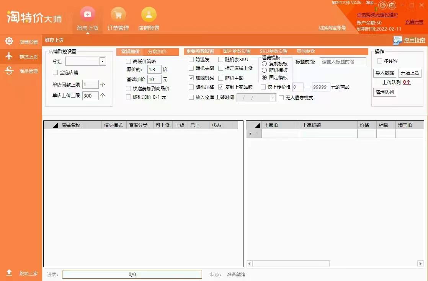The width and height of the screenshot is (428, 281).
Task: Enable the 随机主图 checkbox
Action: click(x=221, y=78)
